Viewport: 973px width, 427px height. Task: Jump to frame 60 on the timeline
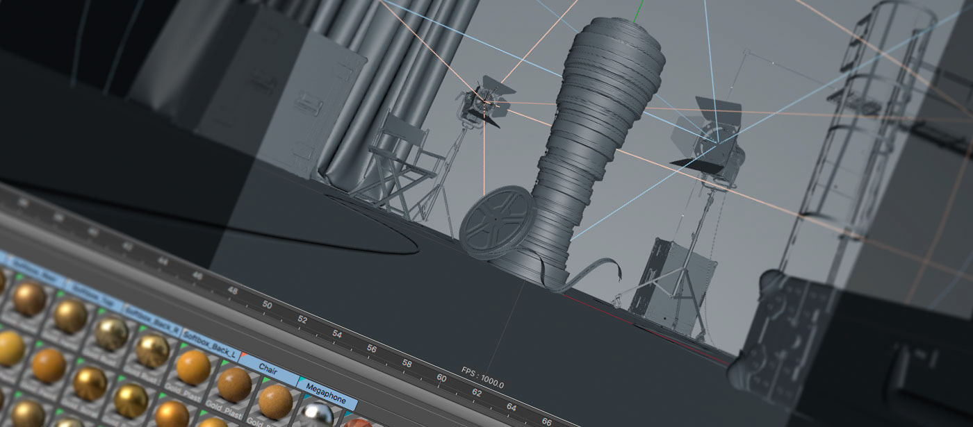pos(441,378)
